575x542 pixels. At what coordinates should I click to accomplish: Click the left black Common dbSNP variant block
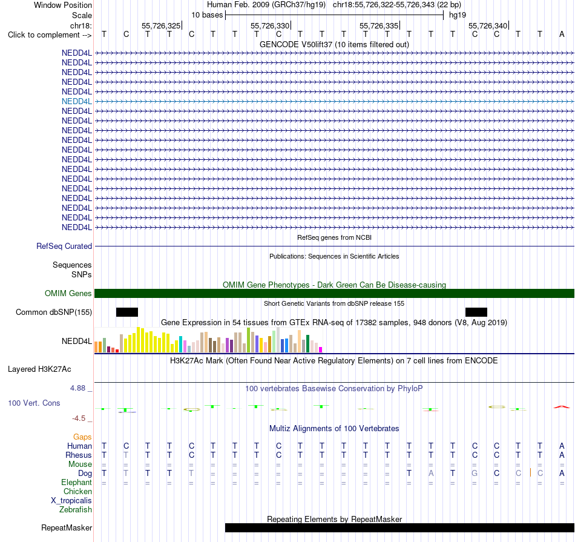click(127, 312)
